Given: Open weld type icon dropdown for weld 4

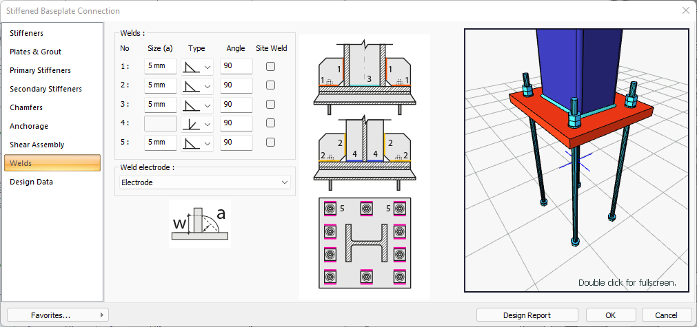Looking at the screenshot, I should pos(198,124).
